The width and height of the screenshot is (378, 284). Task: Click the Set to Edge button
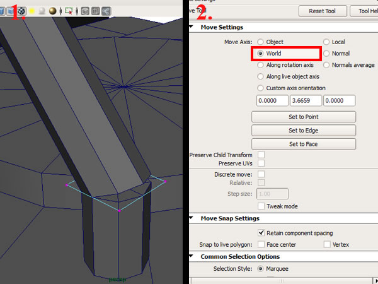304,131
